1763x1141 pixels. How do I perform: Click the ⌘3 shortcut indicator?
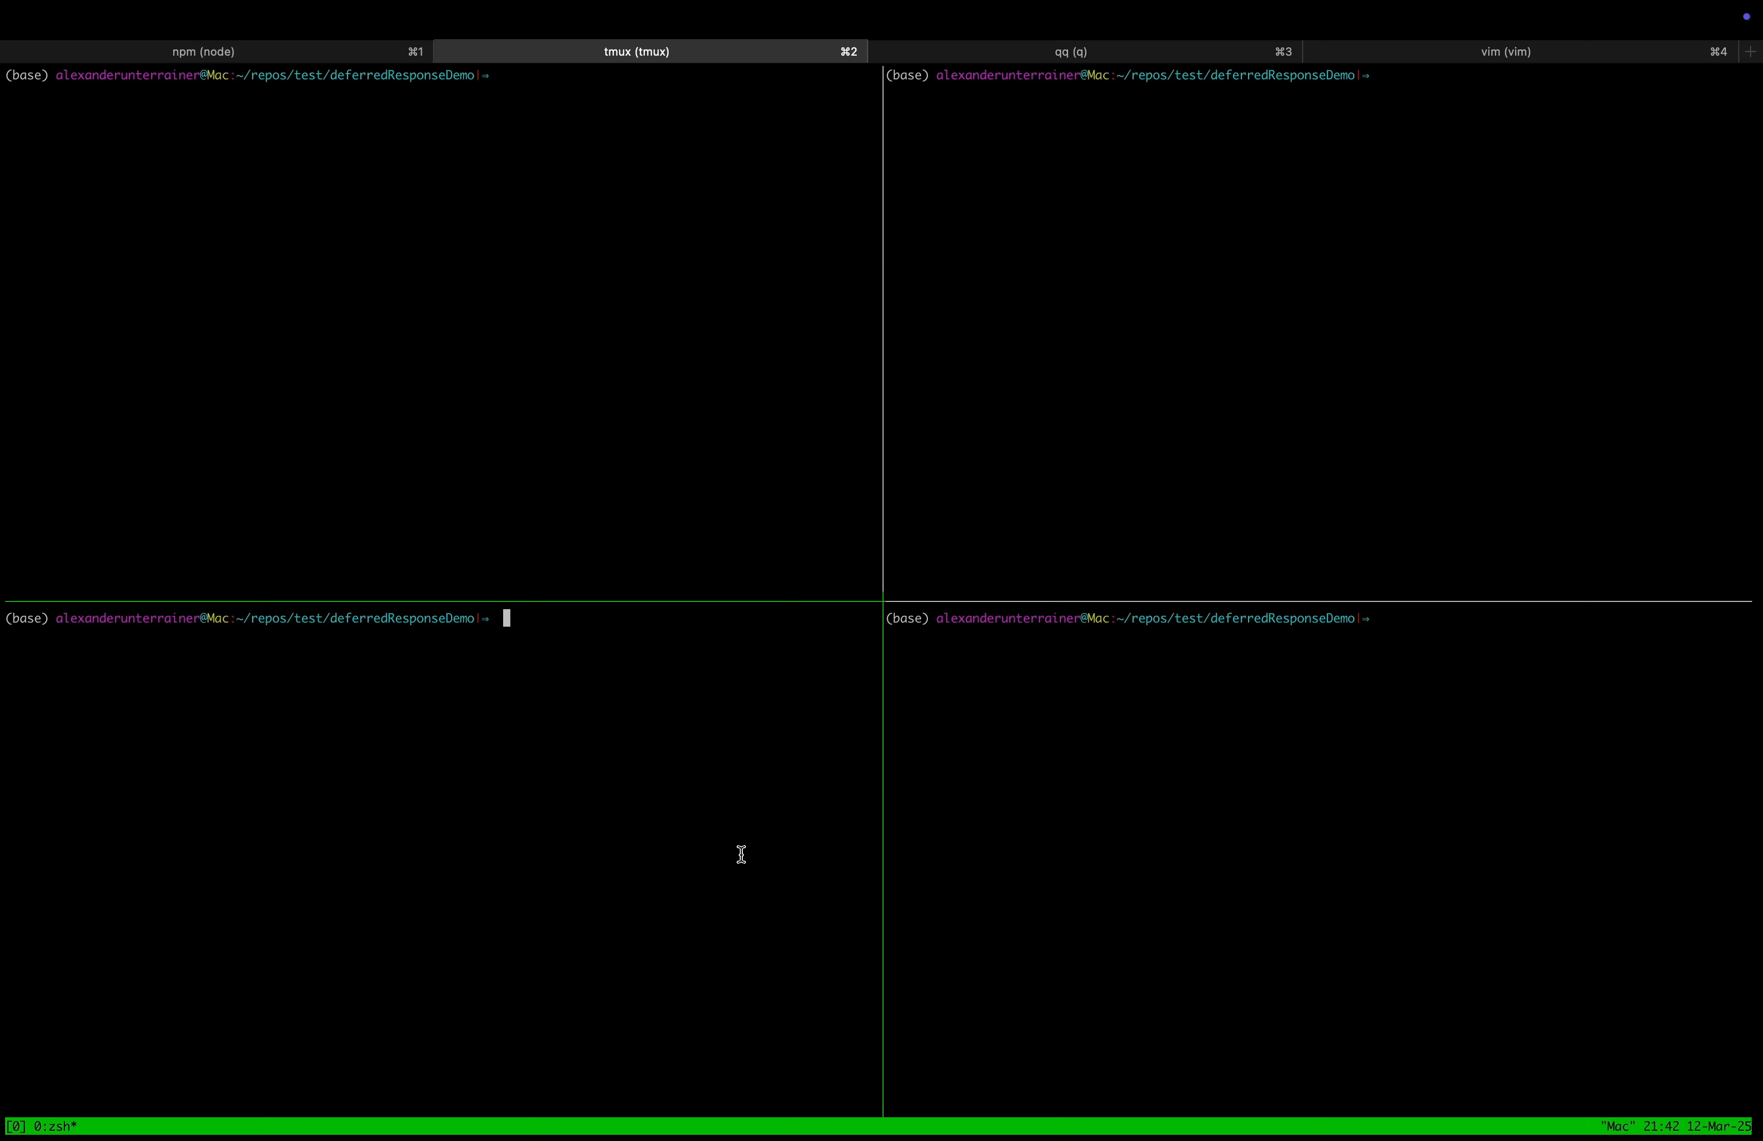tap(1283, 52)
